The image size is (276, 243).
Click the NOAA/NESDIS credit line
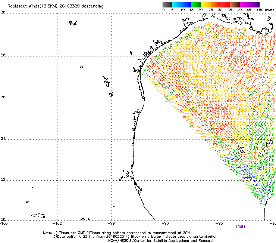[161, 241]
